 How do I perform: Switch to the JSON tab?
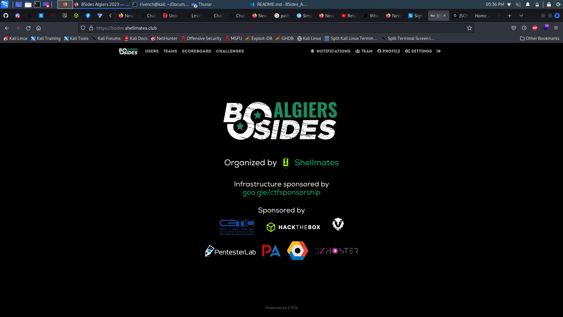point(461,16)
